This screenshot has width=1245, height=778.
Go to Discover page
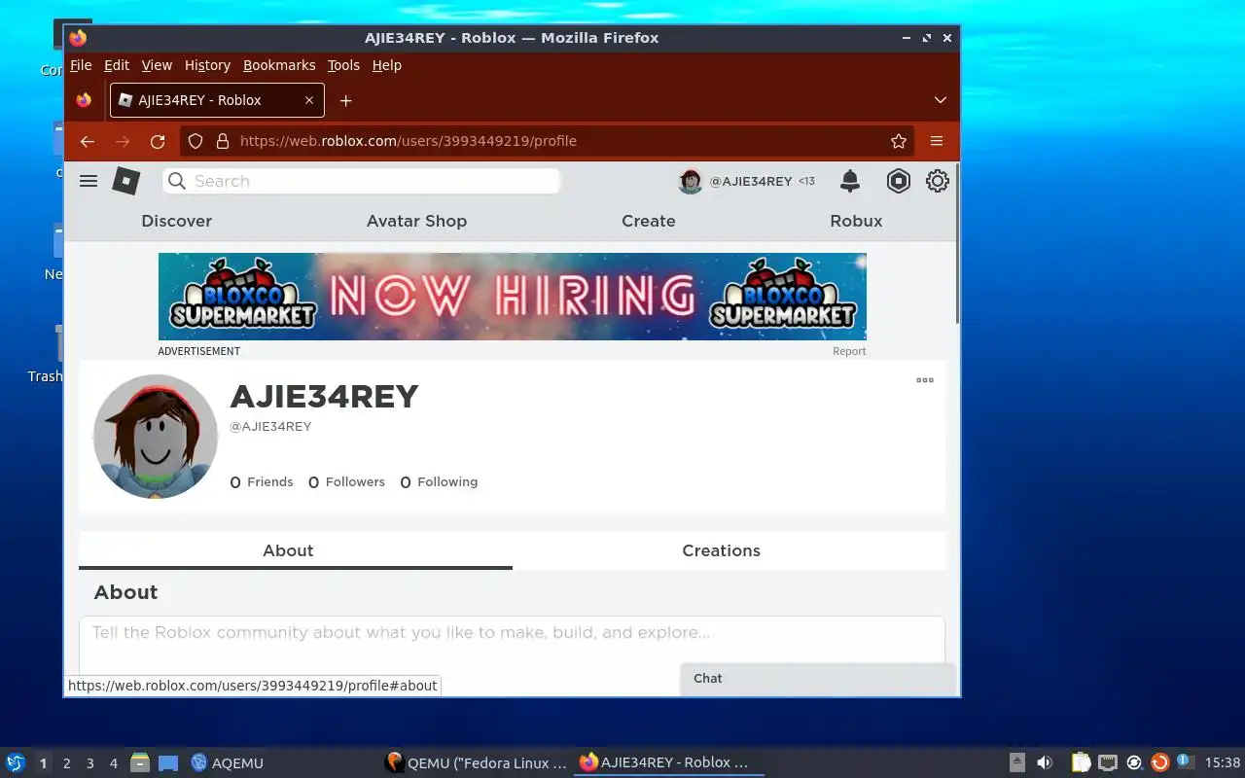pos(176,221)
